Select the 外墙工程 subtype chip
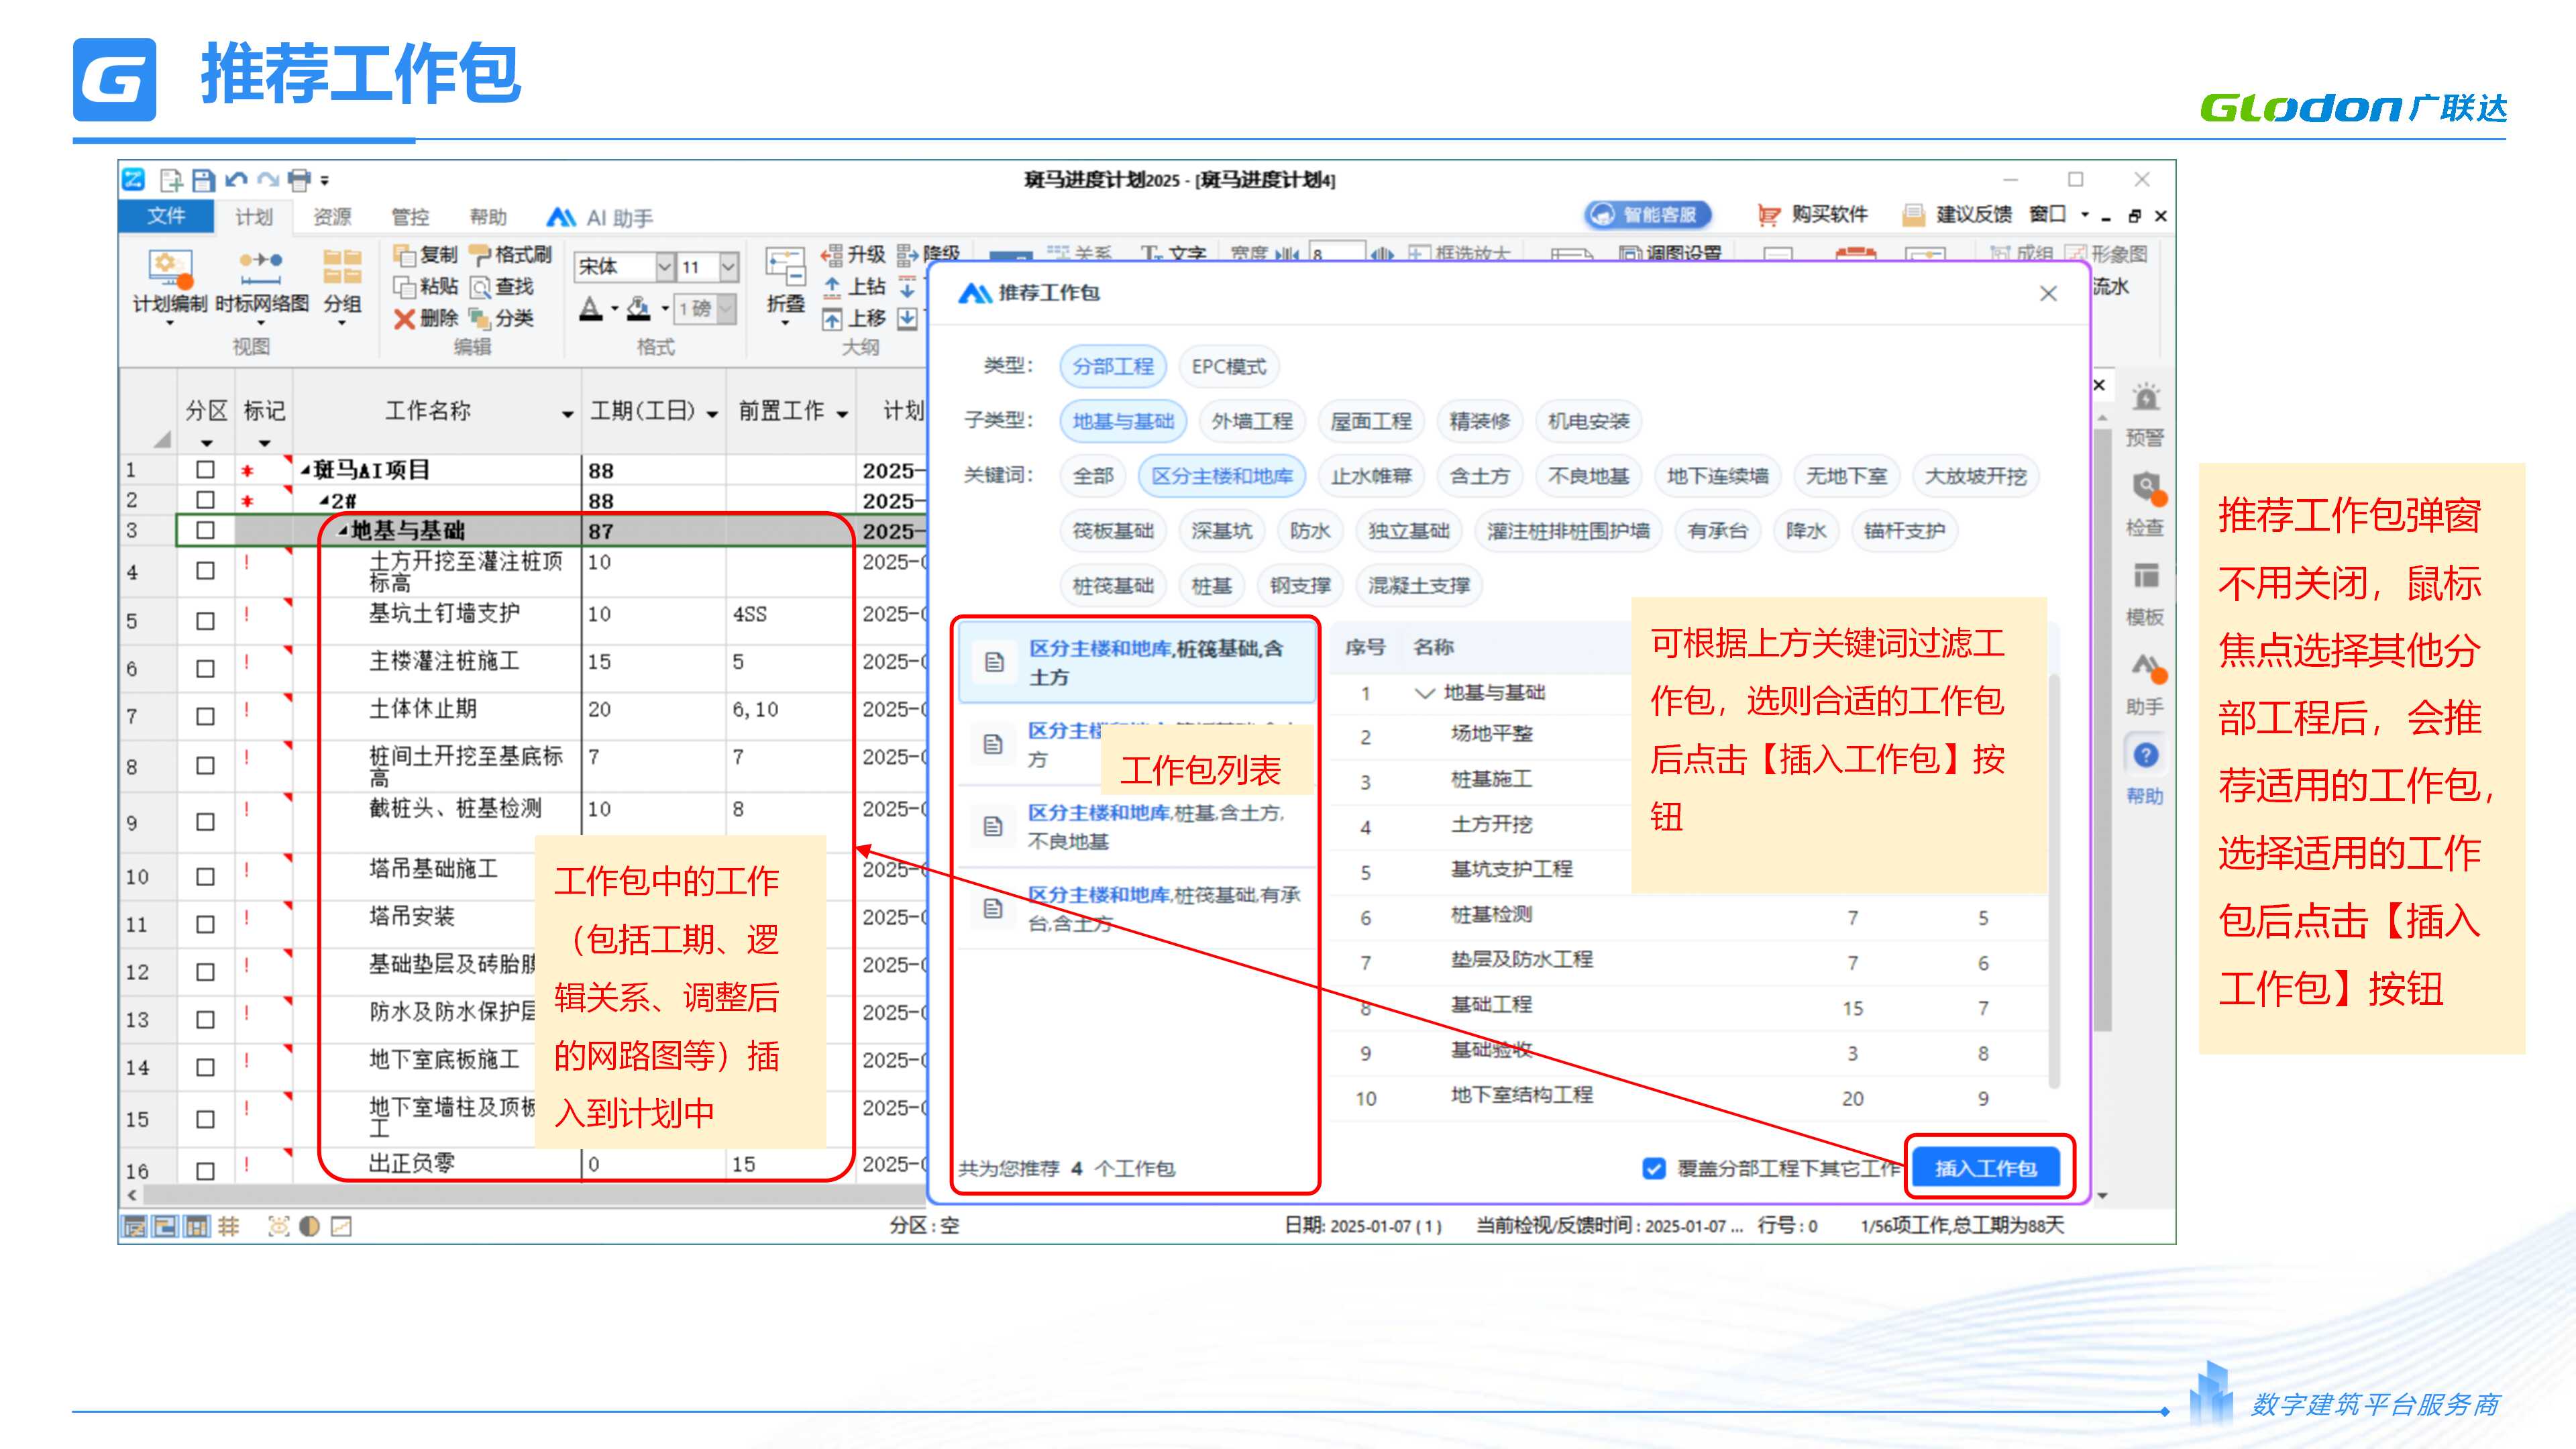This screenshot has height=1449, width=2576. pyautogui.click(x=1252, y=421)
